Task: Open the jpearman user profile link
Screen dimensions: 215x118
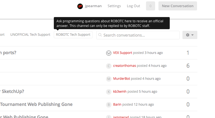Action: point(93,6)
